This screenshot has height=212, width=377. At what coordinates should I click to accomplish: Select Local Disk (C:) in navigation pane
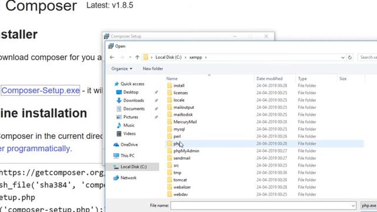click(x=133, y=167)
